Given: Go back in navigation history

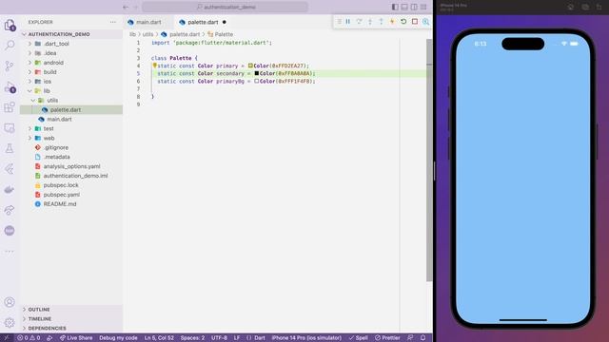Looking at the screenshot, I should 126,7.
